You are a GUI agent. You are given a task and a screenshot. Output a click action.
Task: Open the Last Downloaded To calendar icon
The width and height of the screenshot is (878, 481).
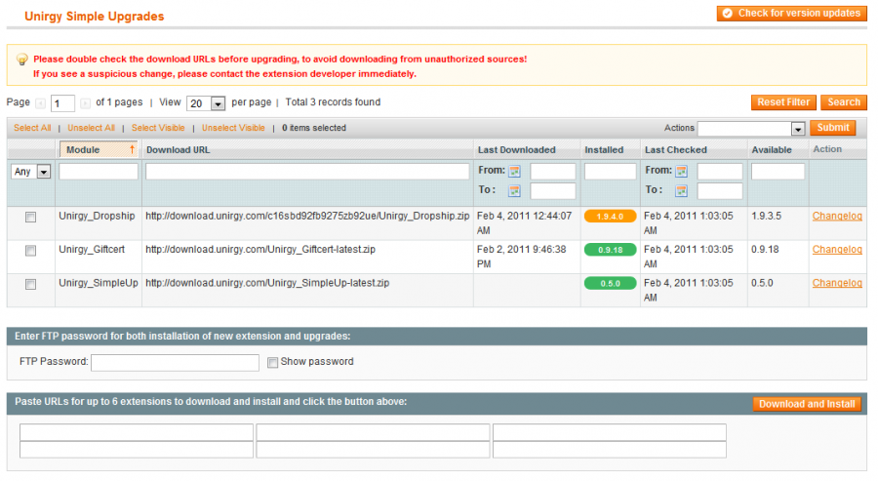tap(514, 191)
